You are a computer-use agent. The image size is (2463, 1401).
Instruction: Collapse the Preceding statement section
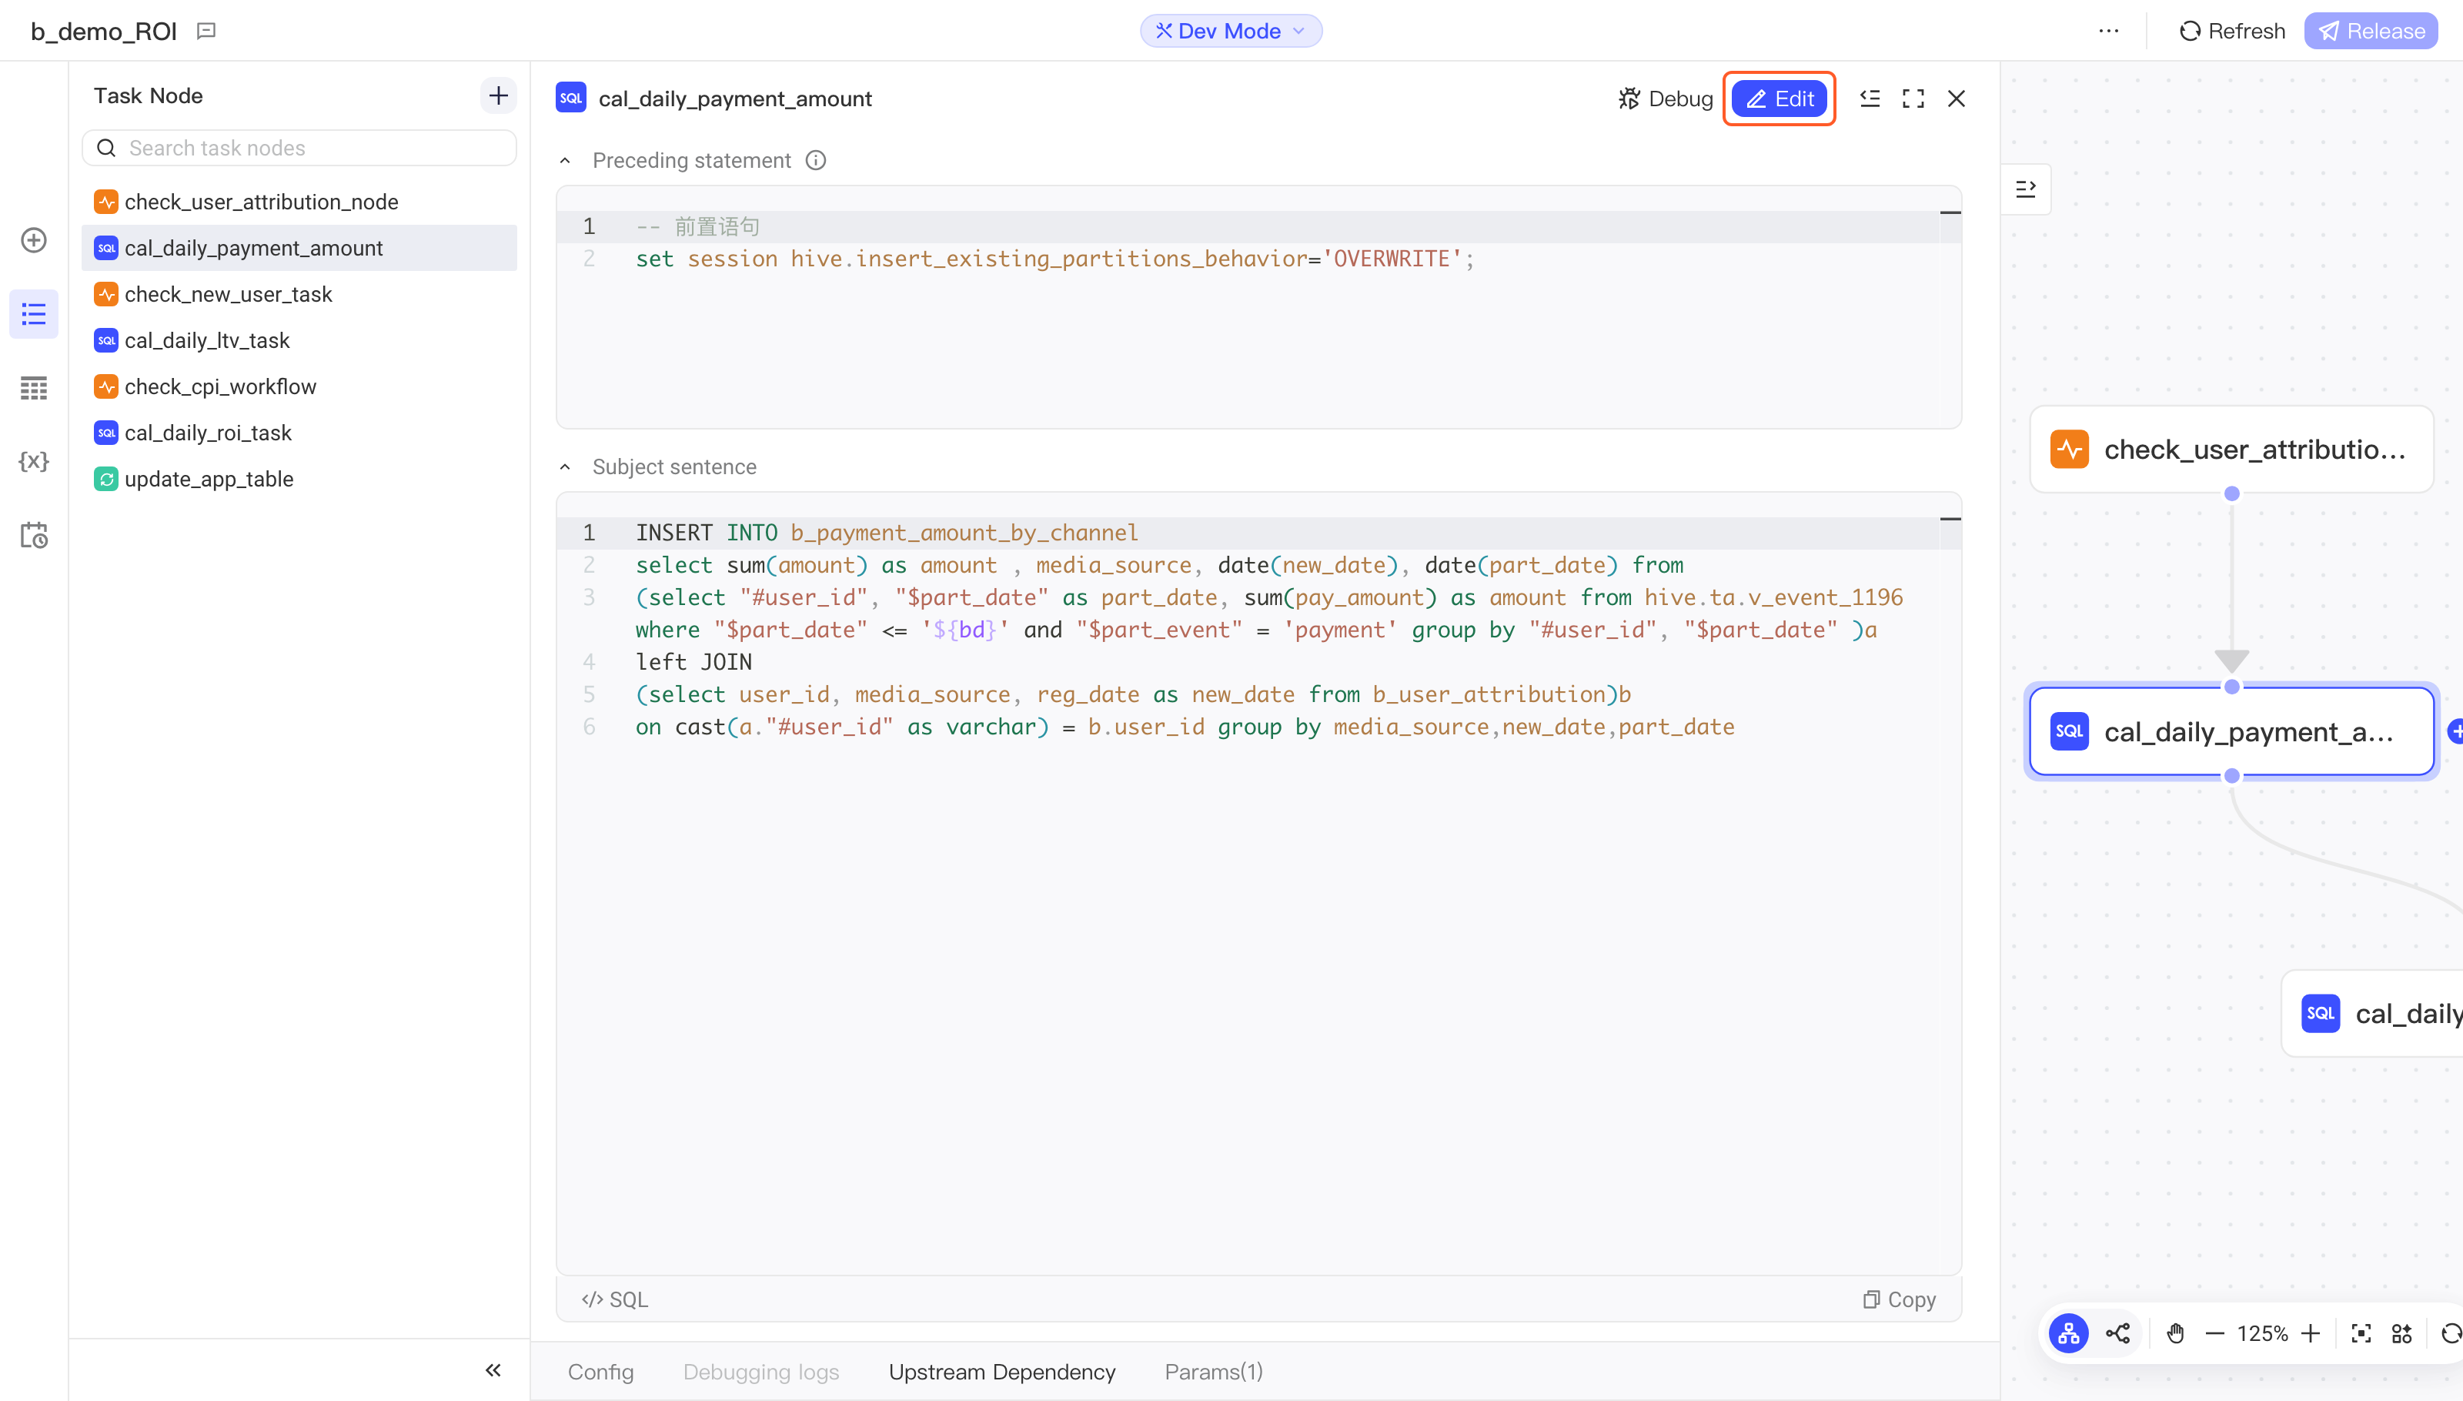point(565,161)
